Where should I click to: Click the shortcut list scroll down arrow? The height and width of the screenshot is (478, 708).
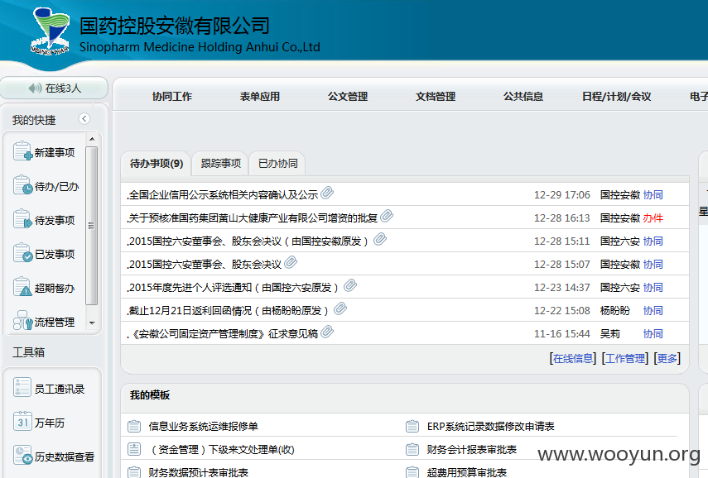tap(92, 323)
